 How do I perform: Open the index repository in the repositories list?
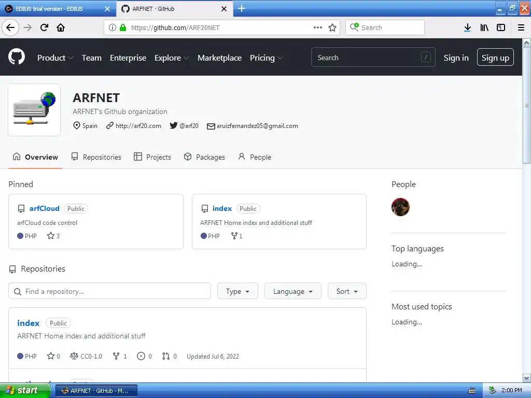(x=29, y=323)
